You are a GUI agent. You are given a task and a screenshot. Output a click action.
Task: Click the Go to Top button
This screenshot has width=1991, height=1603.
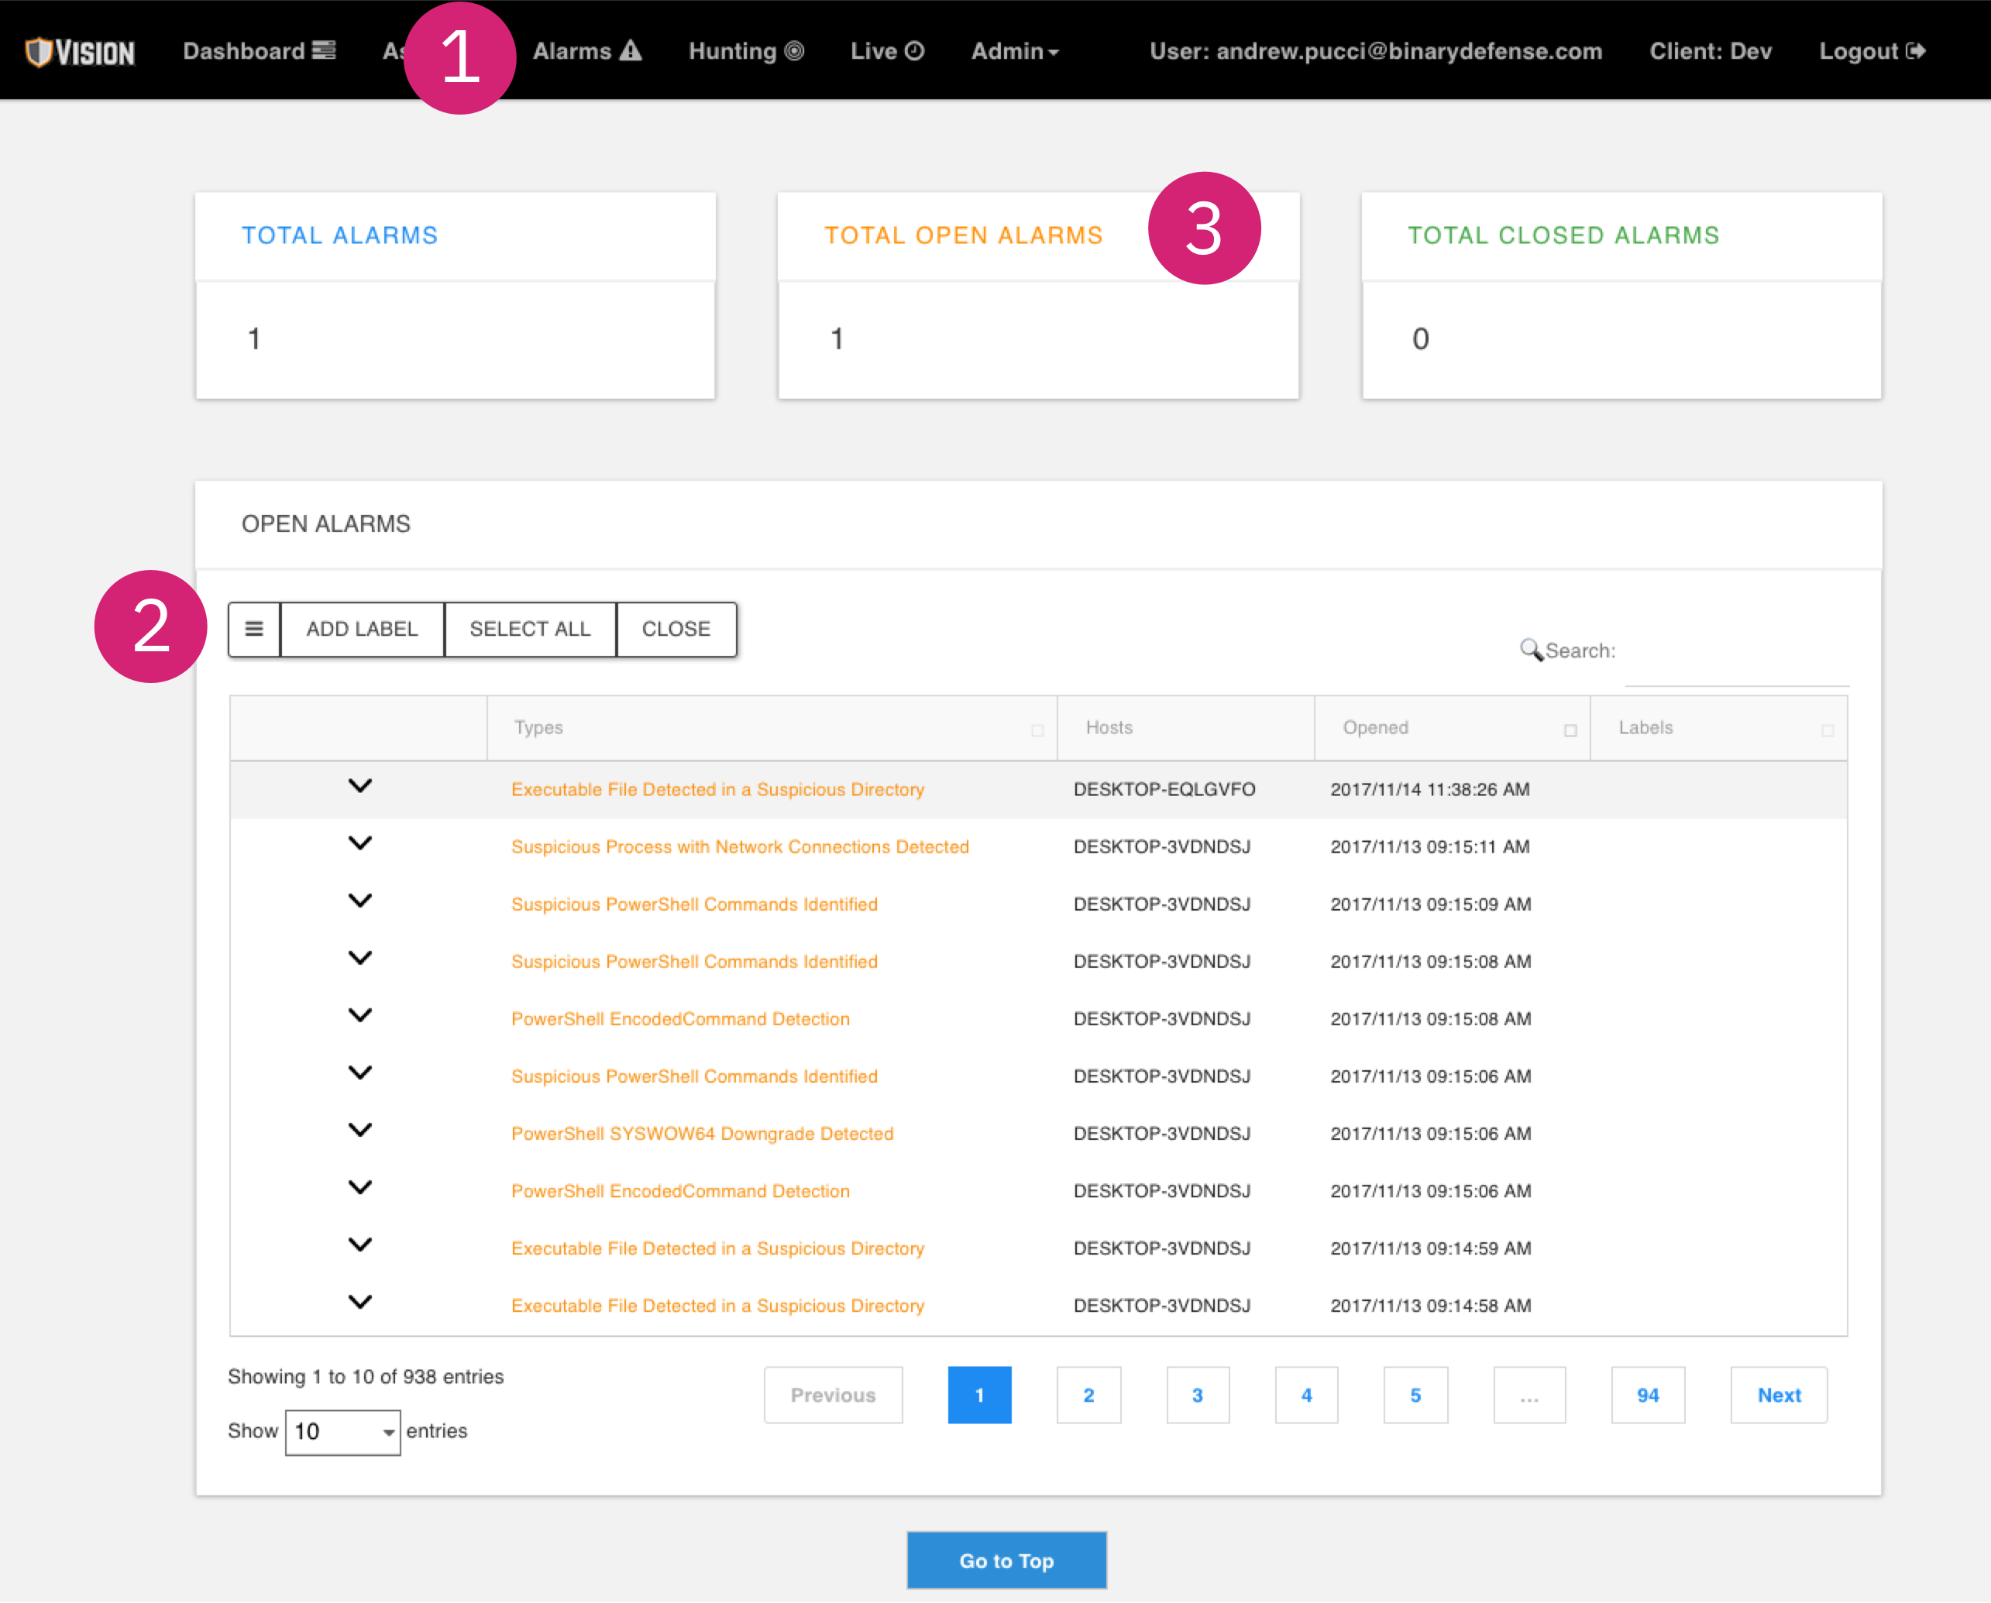[1006, 1560]
